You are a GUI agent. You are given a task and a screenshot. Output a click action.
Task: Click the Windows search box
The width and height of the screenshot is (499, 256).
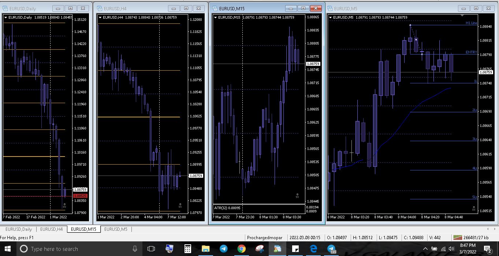73,249
